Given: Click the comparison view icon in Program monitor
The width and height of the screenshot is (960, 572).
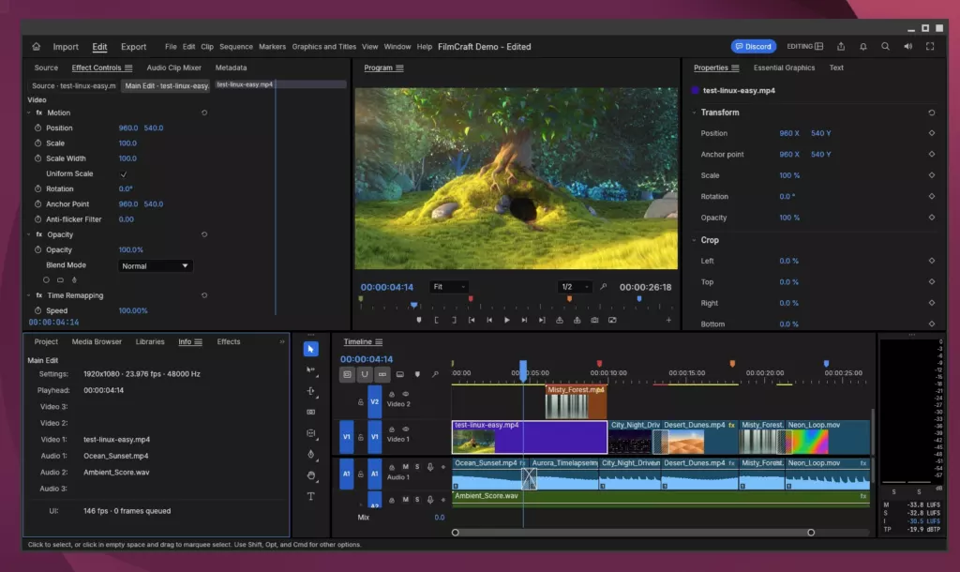Looking at the screenshot, I should 612,320.
